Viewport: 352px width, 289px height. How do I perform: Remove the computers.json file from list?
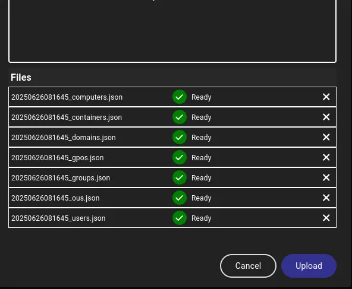point(326,97)
